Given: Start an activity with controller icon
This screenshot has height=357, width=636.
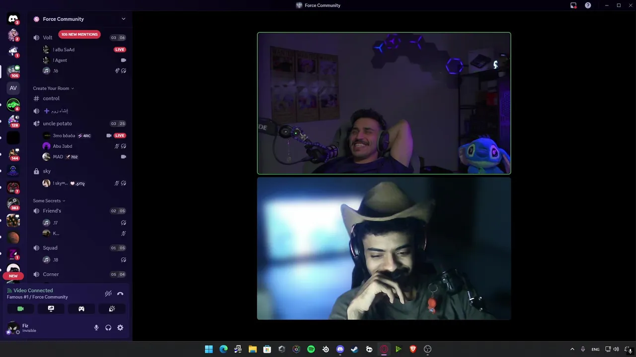Looking at the screenshot, I should point(81,309).
